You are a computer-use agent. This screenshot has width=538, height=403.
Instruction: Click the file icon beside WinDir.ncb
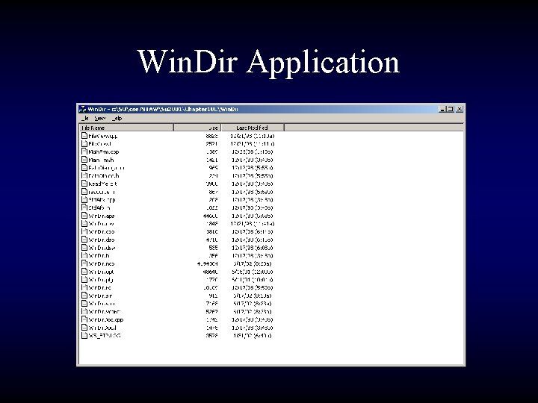click(x=84, y=263)
